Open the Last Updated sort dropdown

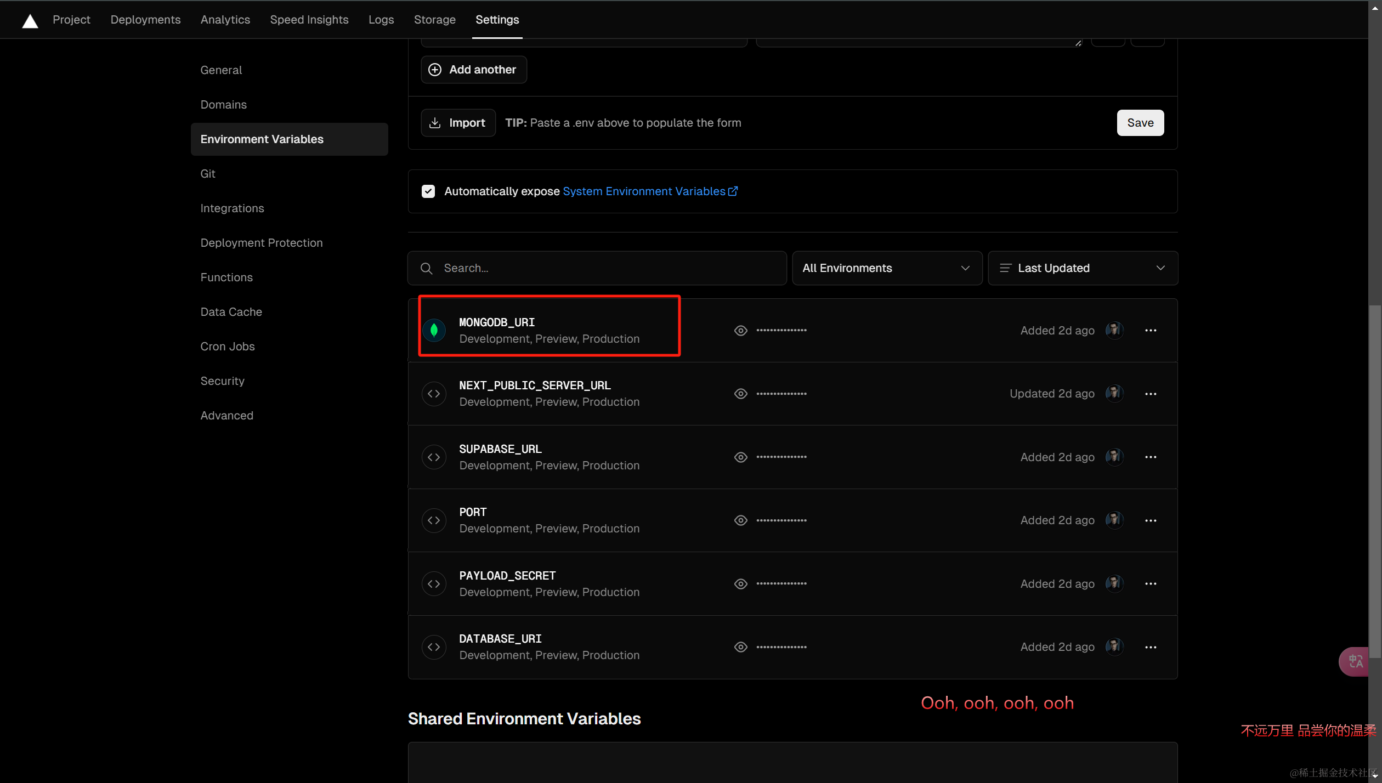(1081, 268)
